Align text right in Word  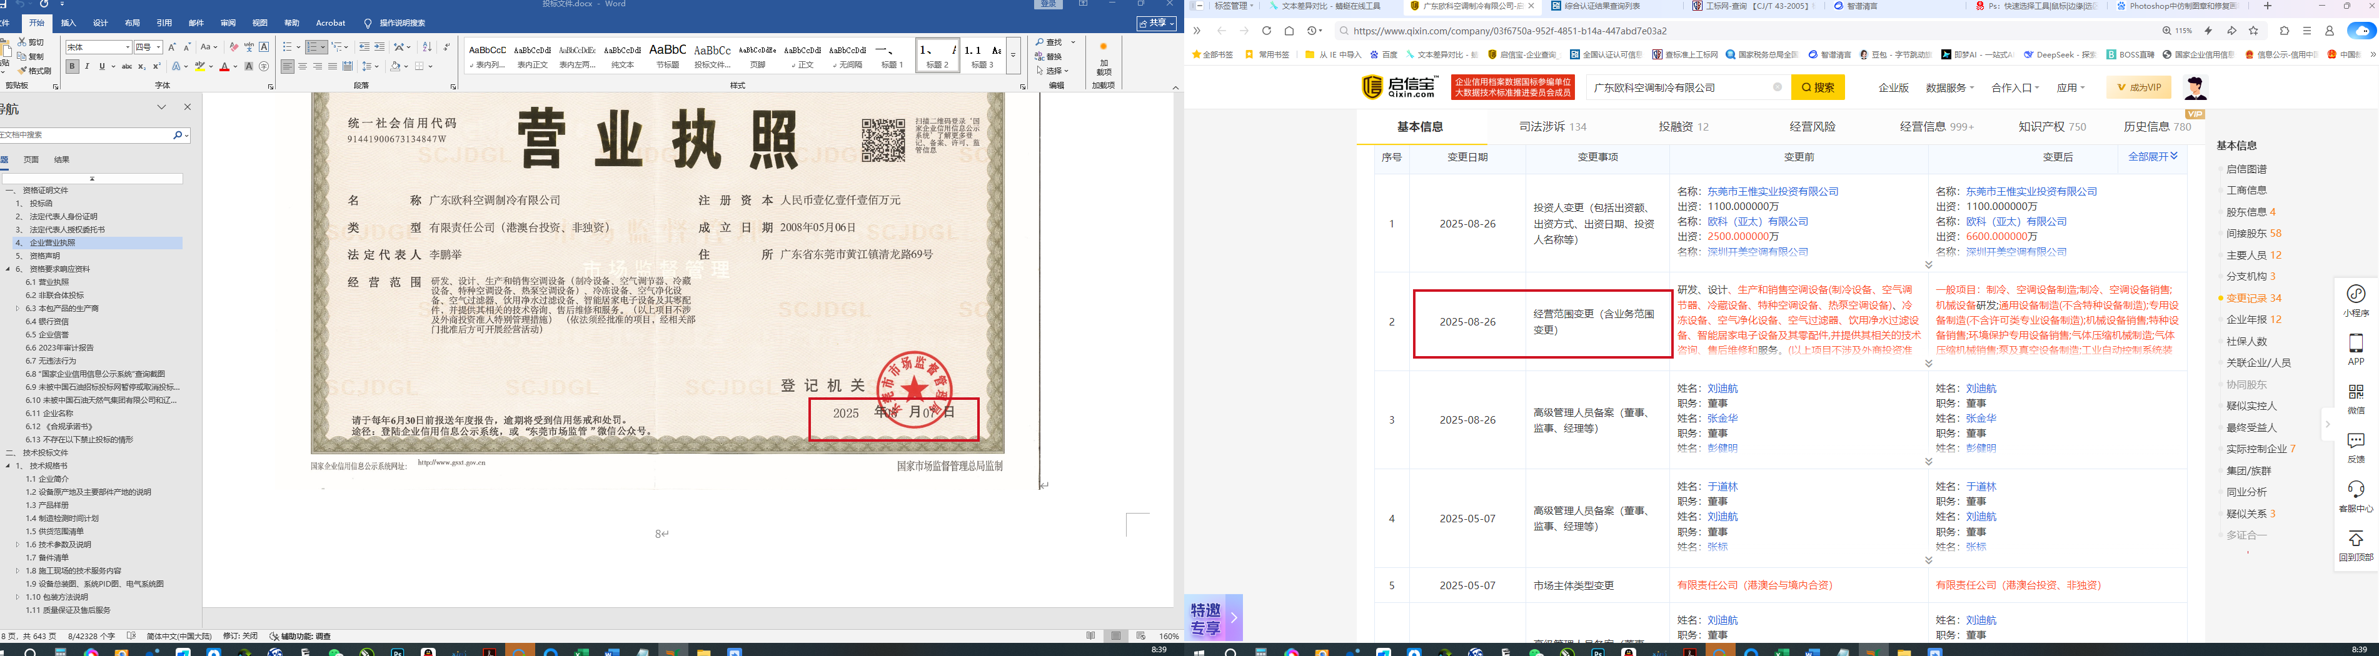pos(318,66)
